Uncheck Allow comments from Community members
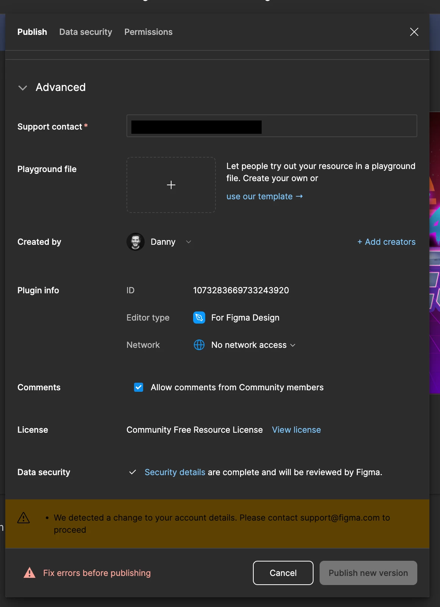 [x=139, y=387]
